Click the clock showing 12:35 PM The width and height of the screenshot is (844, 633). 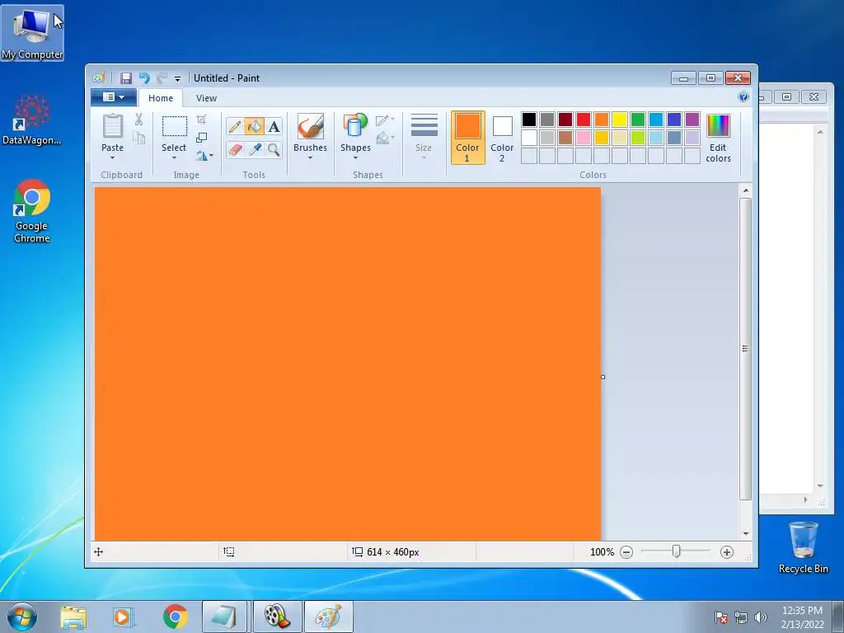802,611
